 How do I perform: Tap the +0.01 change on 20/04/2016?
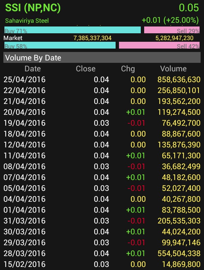tap(136, 112)
